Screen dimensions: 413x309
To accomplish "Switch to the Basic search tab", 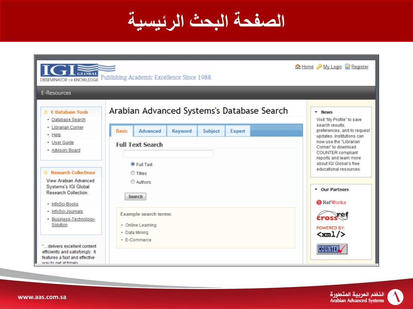I will [122, 131].
